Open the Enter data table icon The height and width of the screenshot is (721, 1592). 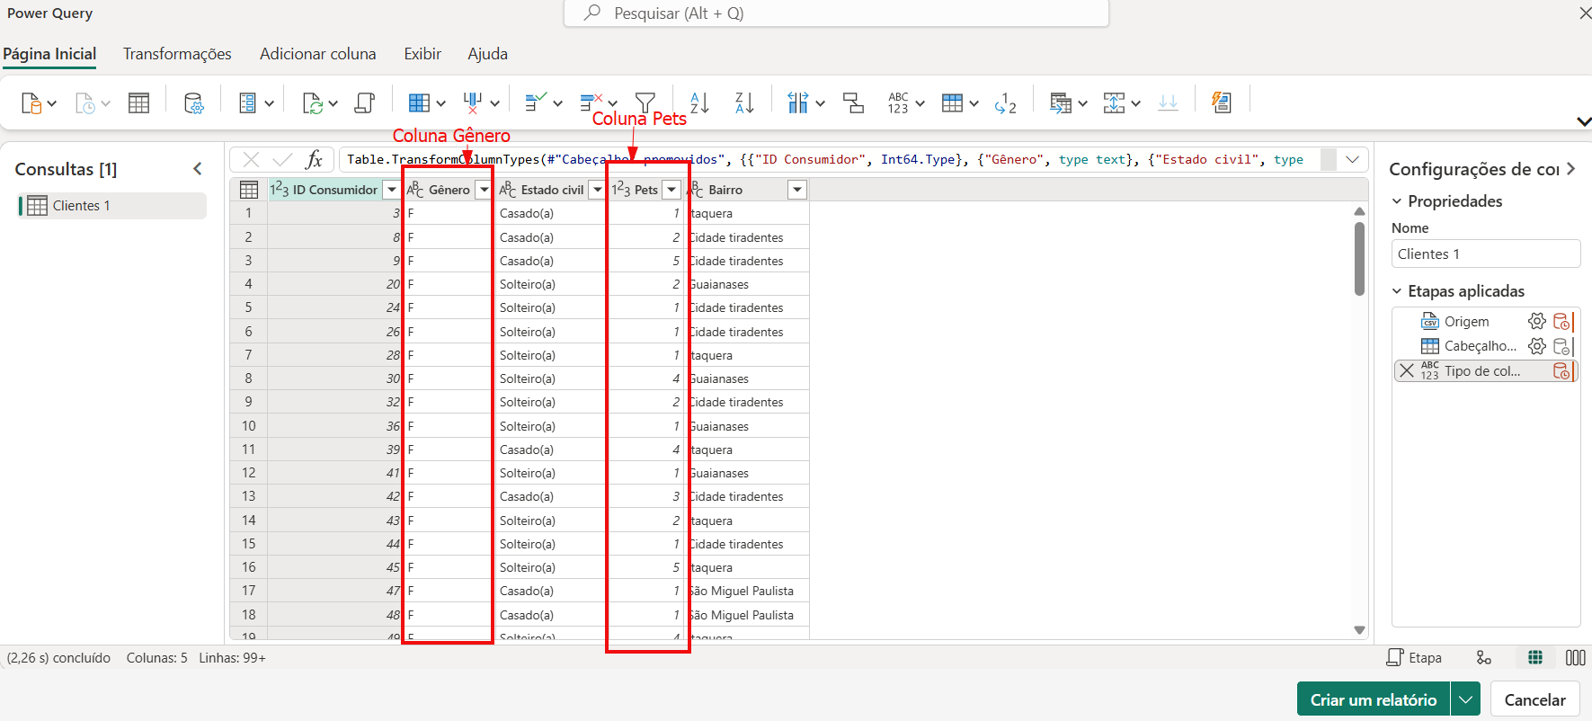pyautogui.click(x=138, y=103)
